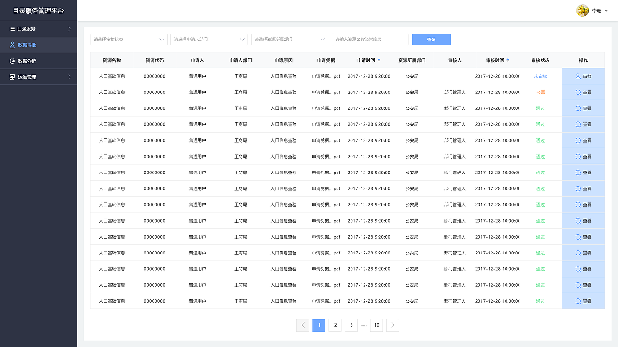Click the user avatar picture for 李珊
This screenshot has height=347, width=618.
(583, 11)
